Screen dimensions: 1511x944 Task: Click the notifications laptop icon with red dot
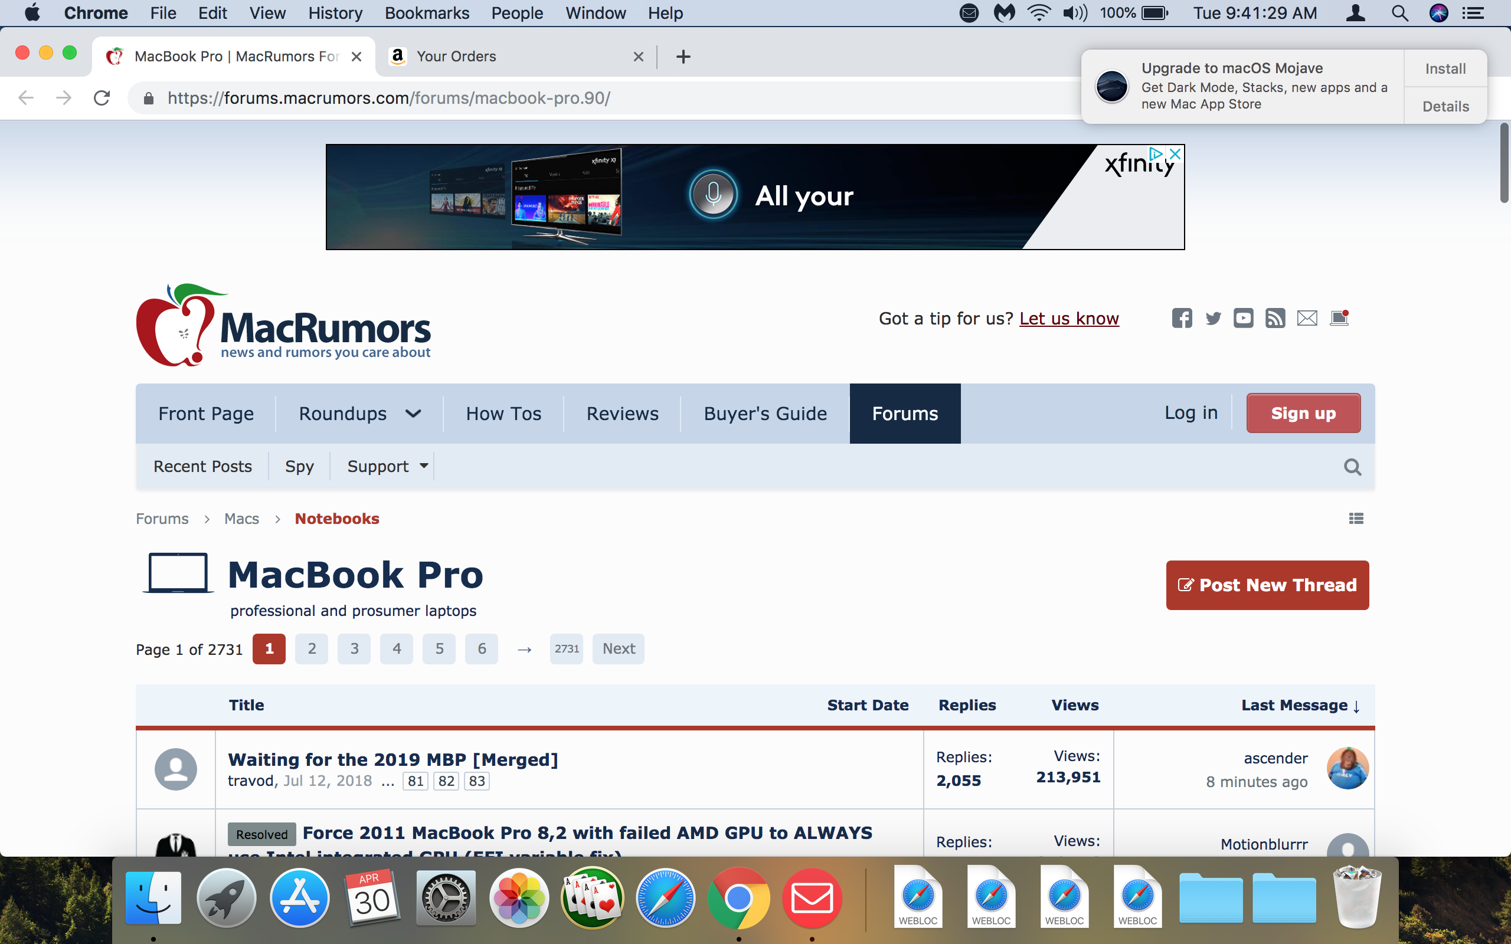[x=1339, y=319]
